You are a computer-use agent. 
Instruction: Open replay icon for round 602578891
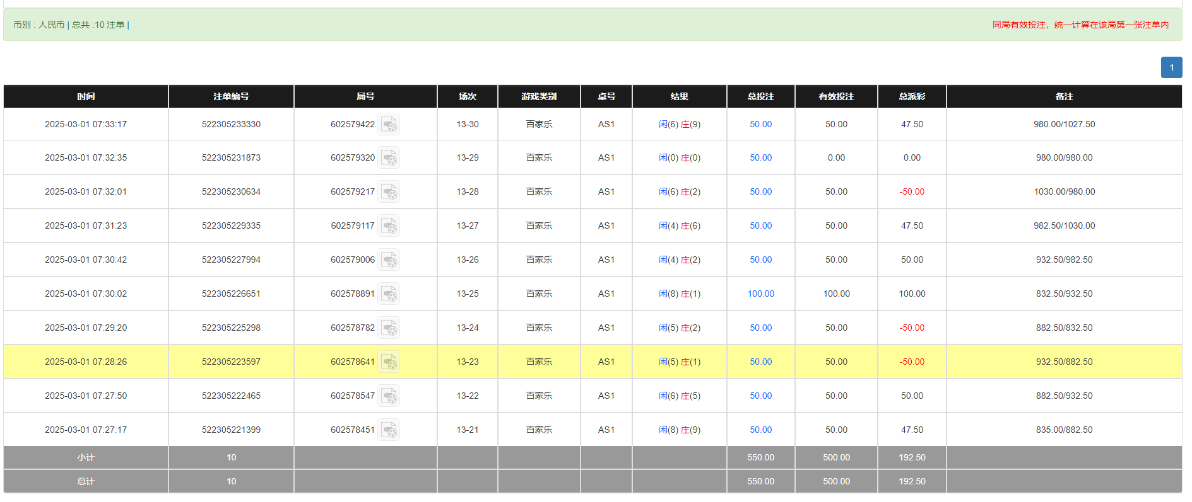[x=389, y=294]
